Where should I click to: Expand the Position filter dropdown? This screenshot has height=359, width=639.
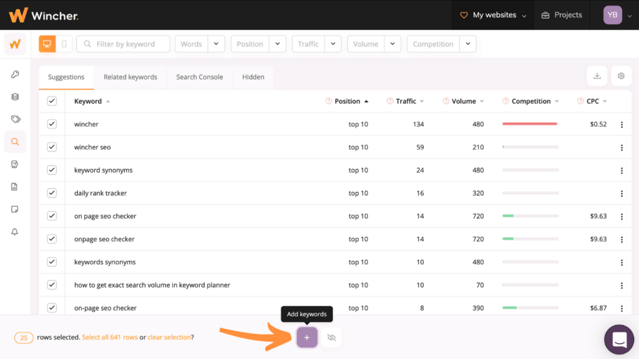click(278, 44)
